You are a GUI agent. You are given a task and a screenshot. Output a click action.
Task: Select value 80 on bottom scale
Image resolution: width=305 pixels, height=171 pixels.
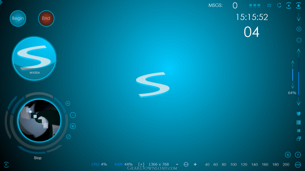click(x=224, y=164)
